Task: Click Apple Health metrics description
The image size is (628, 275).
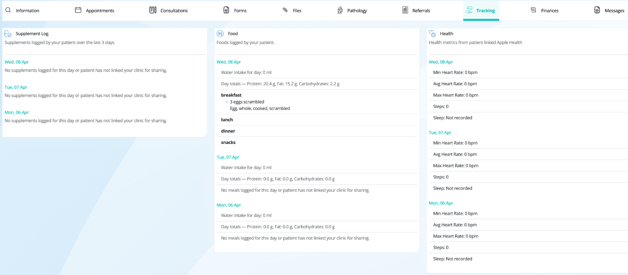Action: (475, 42)
